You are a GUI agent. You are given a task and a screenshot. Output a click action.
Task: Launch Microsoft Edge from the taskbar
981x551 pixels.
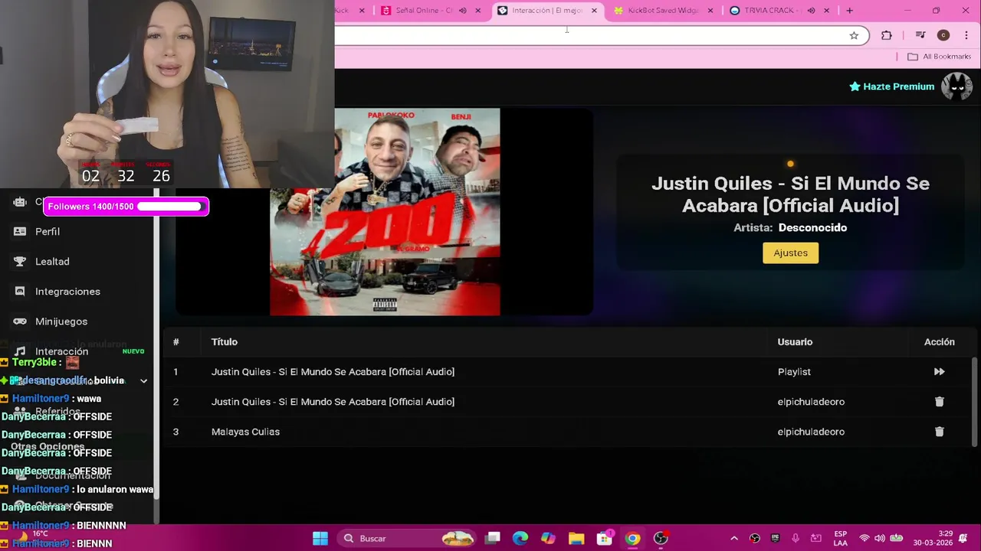[520, 538]
